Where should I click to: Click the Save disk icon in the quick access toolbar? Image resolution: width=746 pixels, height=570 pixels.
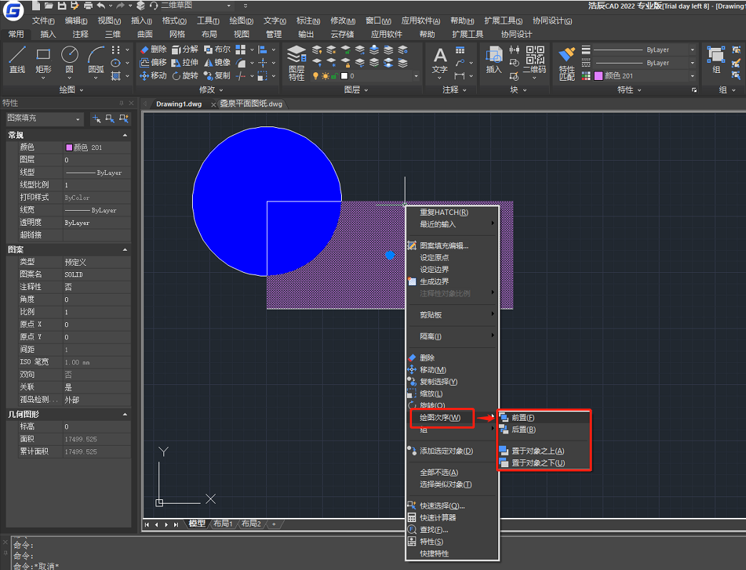click(x=62, y=6)
